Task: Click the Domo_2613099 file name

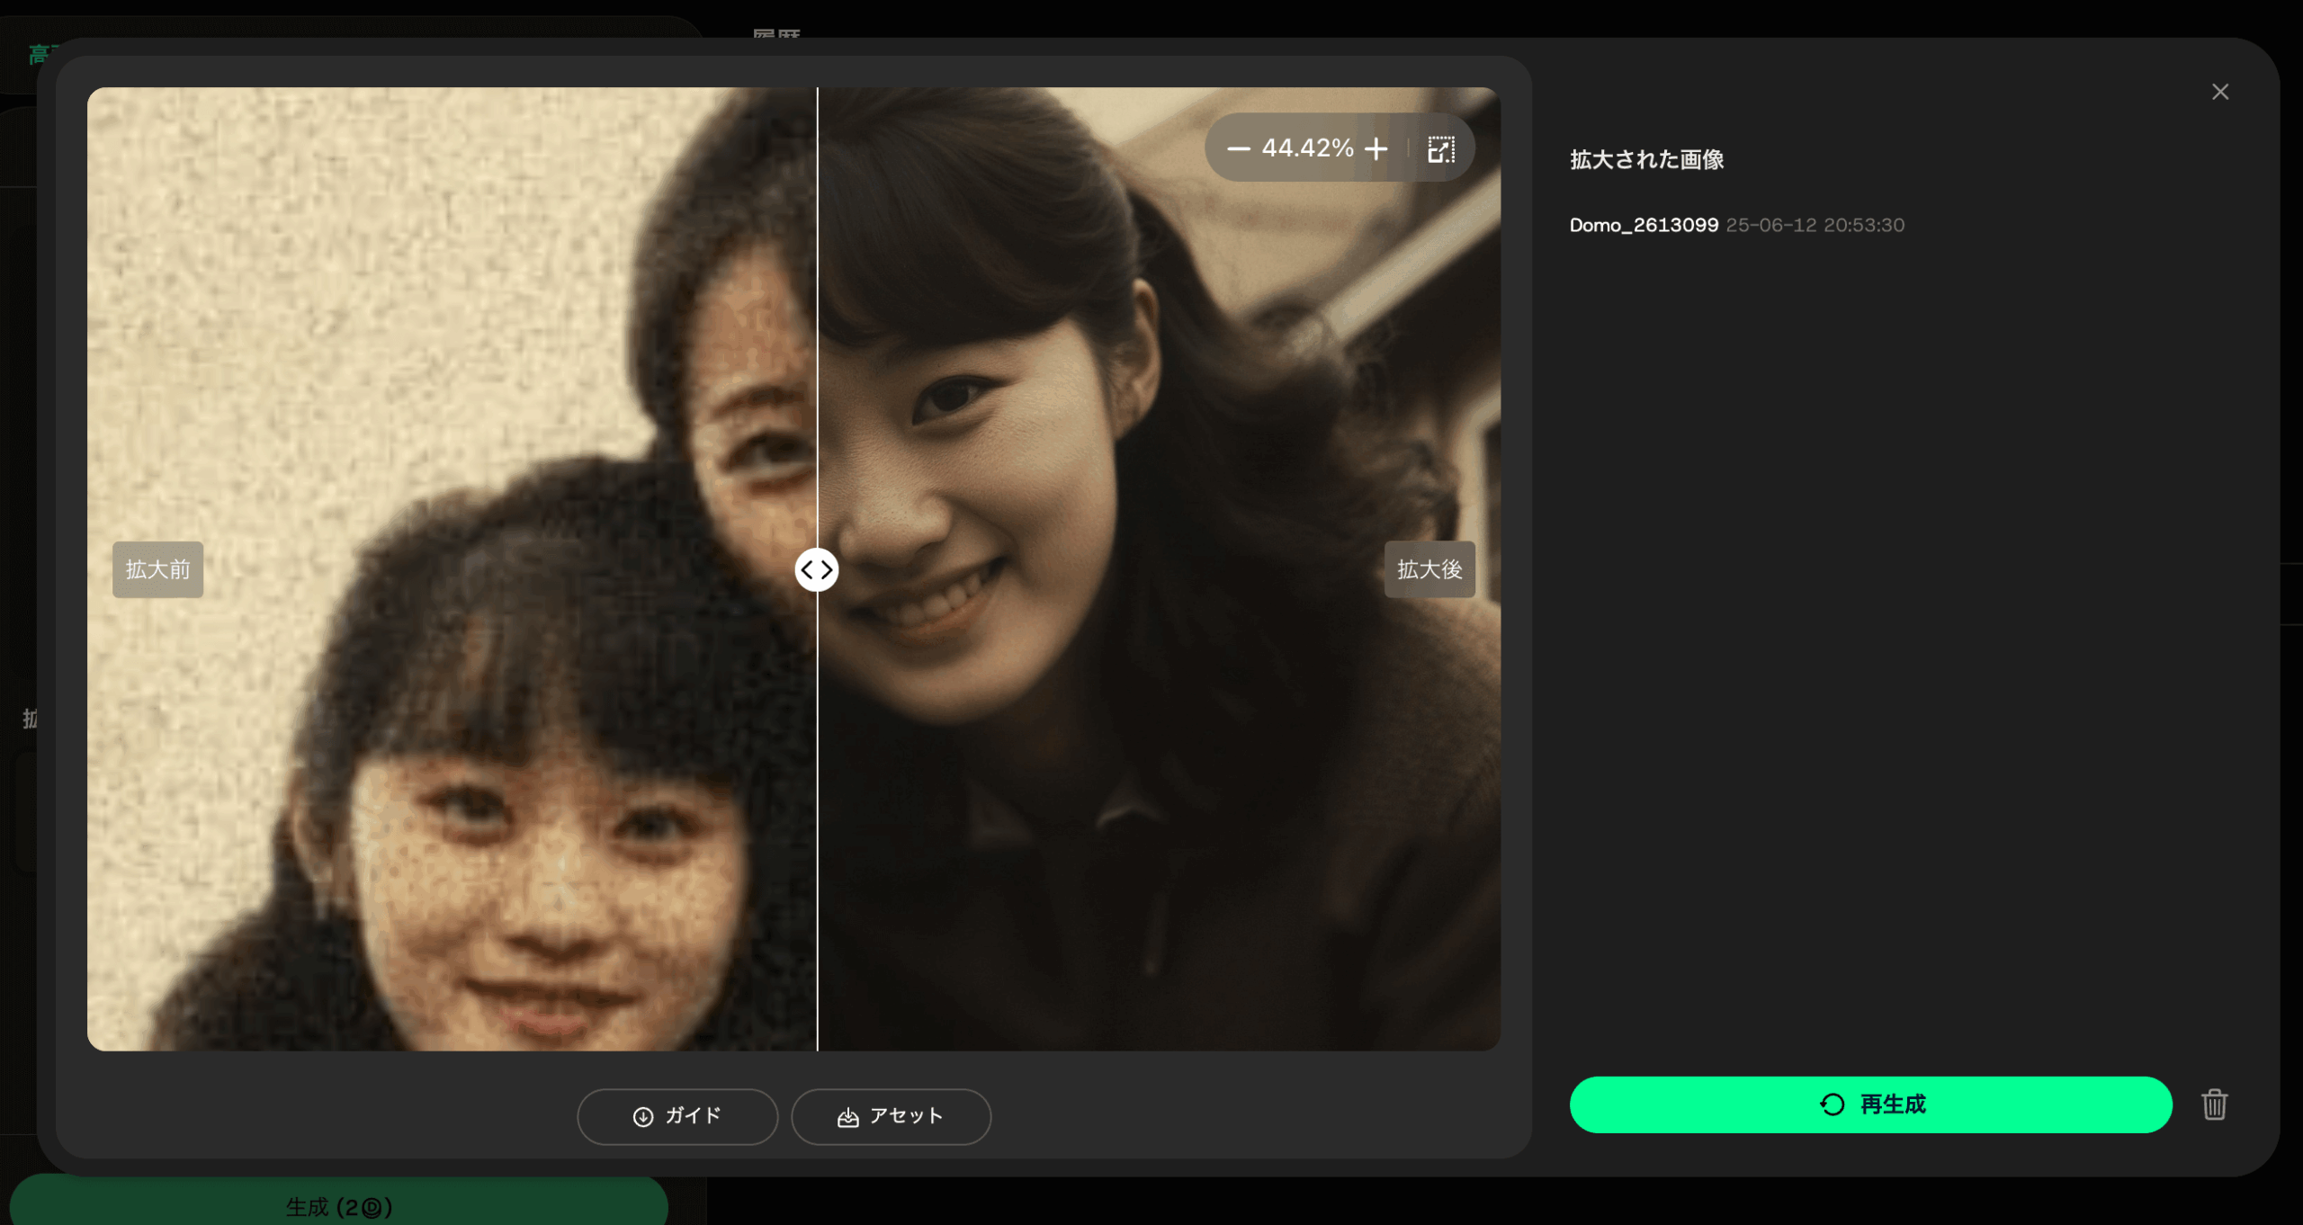Action: [x=1644, y=225]
